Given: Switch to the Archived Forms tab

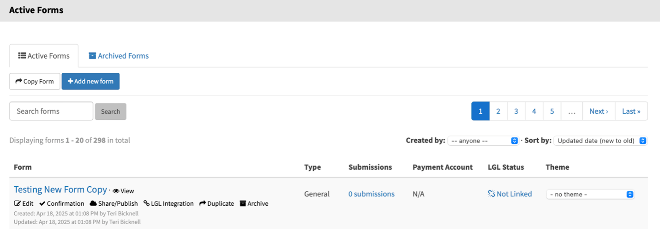Looking at the screenshot, I should (119, 56).
